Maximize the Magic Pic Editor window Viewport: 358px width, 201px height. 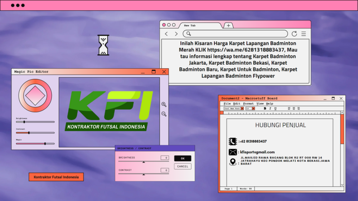pyautogui.click(x=154, y=71)
